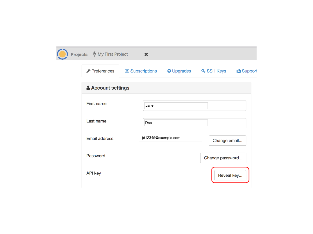Open the Projects page link
Image resolution: width=313 pixels, height=234 pixels.
pos(79,55)
